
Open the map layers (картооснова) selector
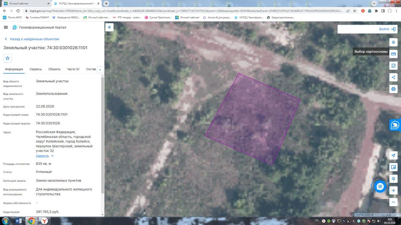393,42
